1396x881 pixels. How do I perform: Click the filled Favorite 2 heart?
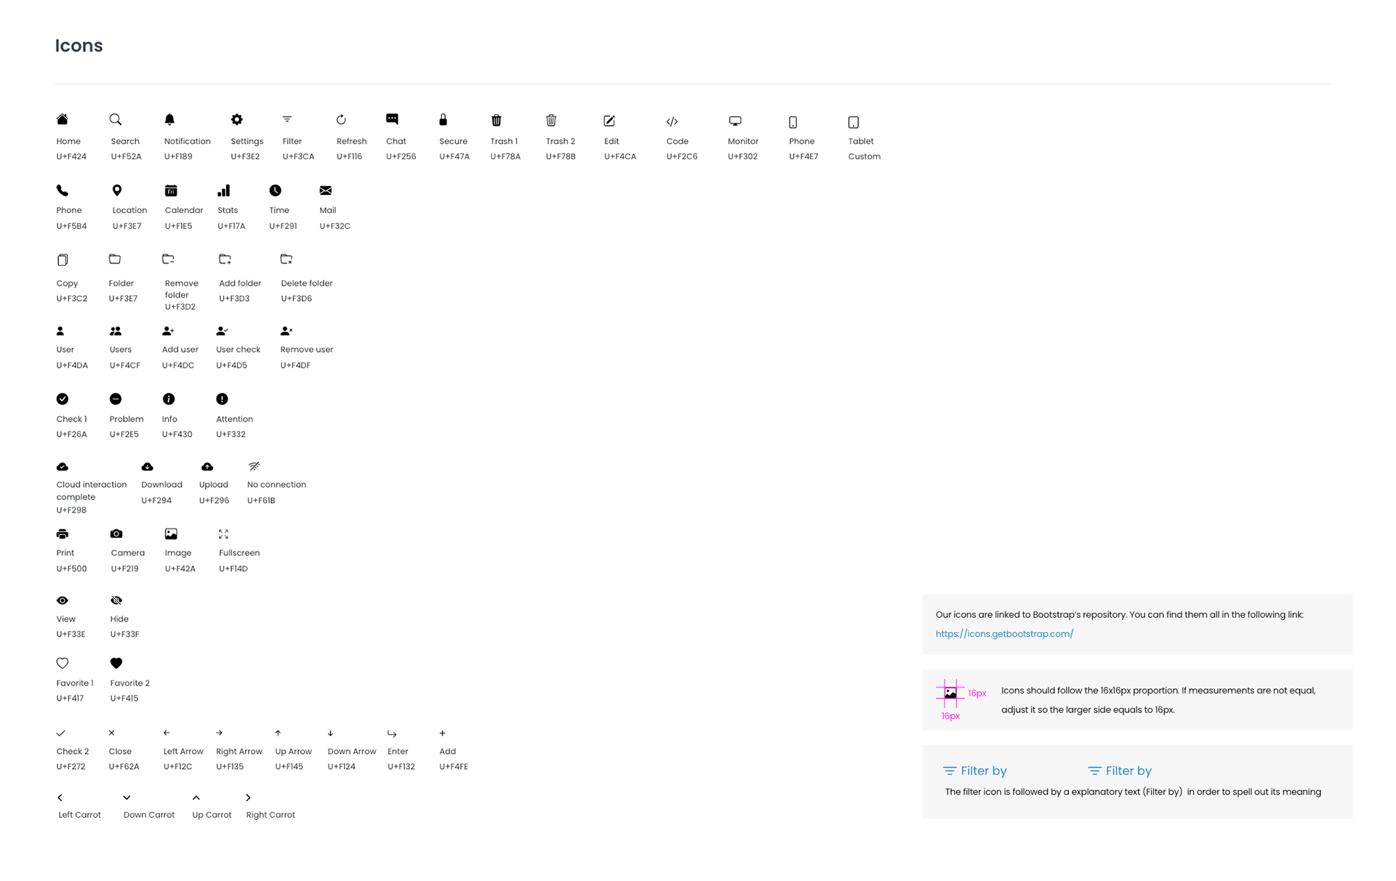tap(116, 663)
